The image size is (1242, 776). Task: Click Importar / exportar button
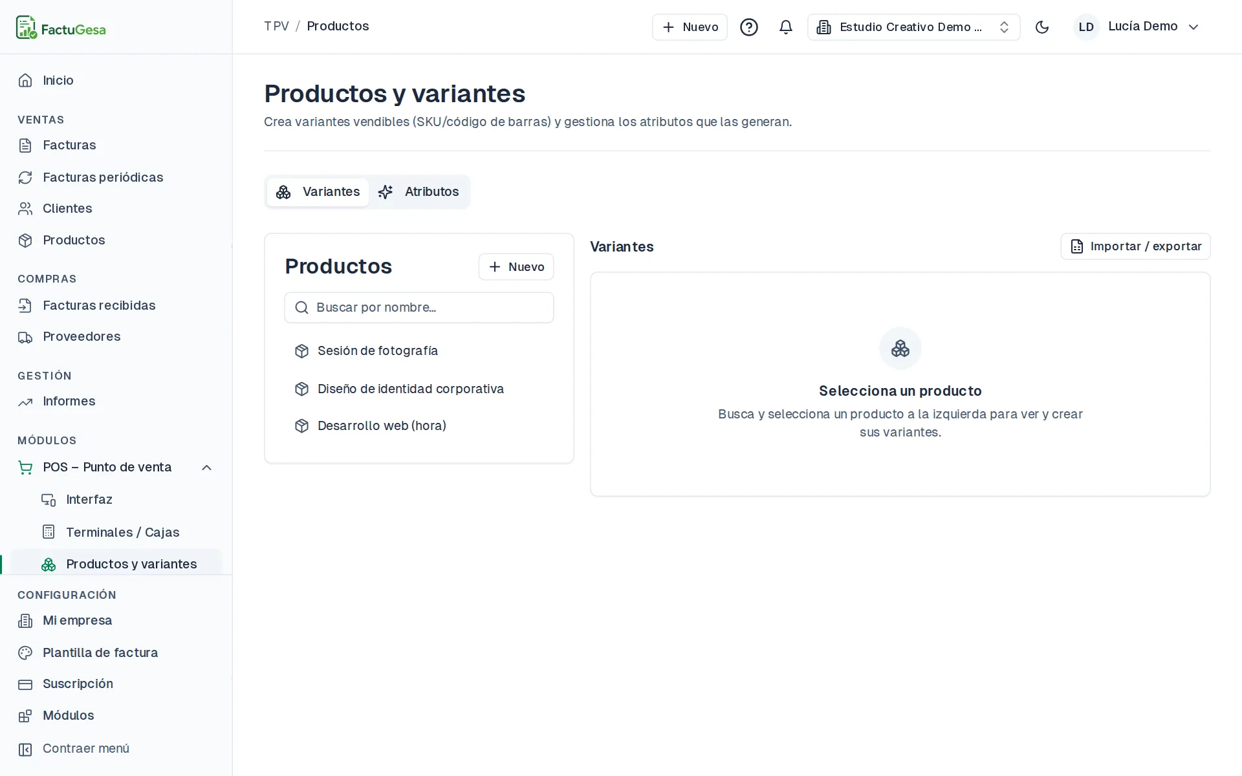(x=1135, y=246)
